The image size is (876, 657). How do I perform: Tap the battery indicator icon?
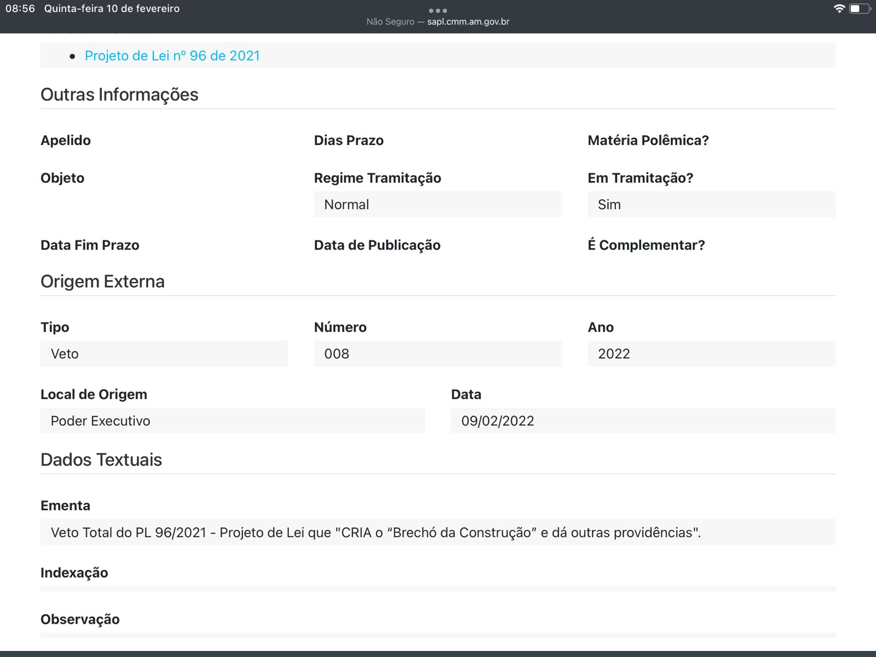(859, 9)
